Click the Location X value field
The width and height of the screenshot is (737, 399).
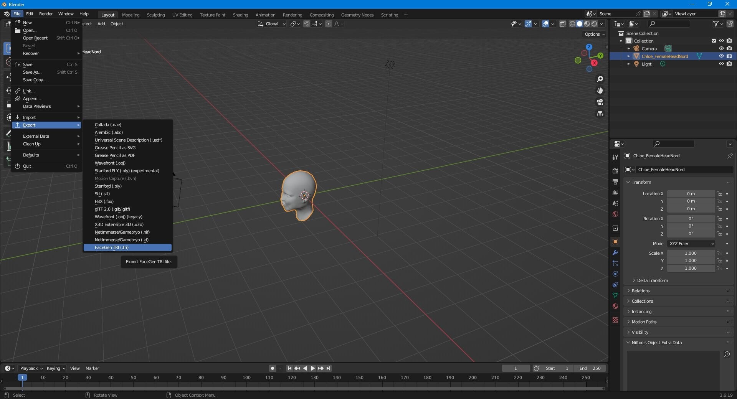point(691,194)
